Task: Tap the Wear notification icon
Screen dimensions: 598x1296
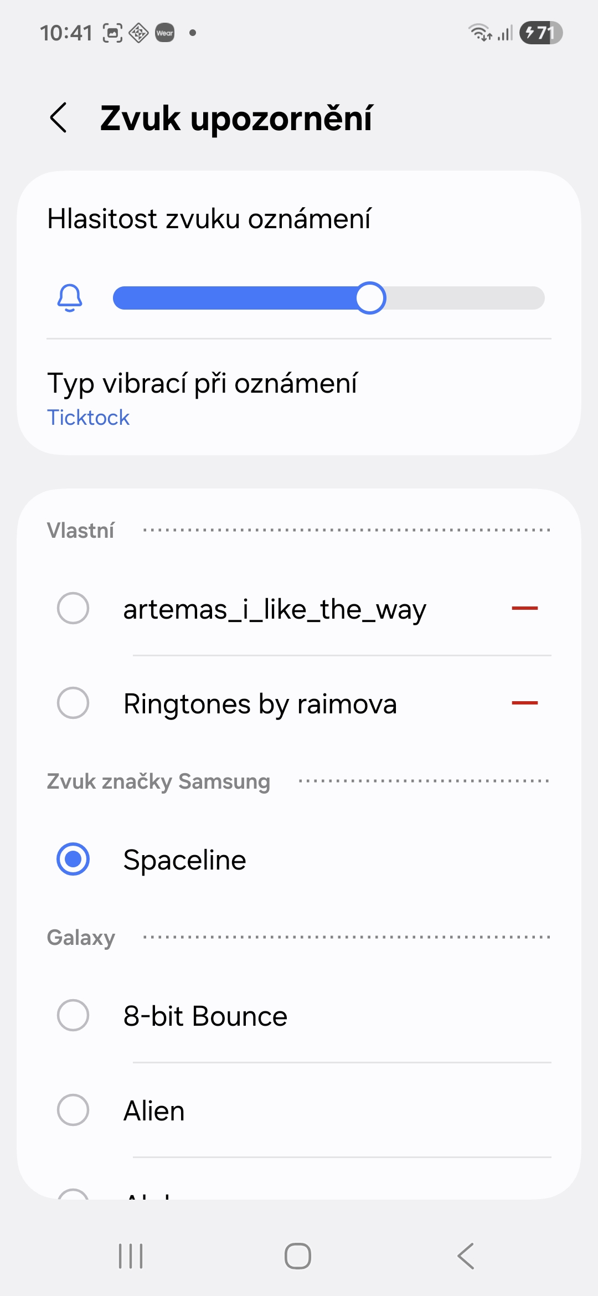Action: (x=165, y=33)
